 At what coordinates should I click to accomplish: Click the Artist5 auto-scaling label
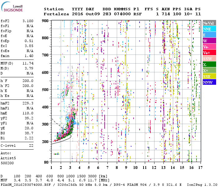[x=8, y=158]
